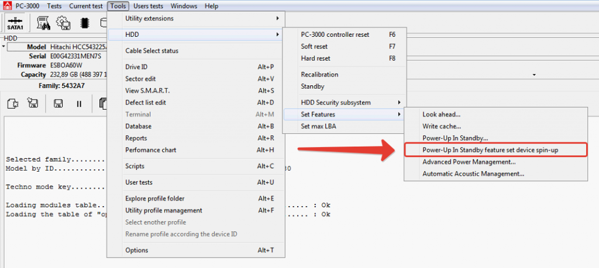Click the PC-3000 red application logo
The width and height of the screenshot is (599, 268).
point(6,6)
